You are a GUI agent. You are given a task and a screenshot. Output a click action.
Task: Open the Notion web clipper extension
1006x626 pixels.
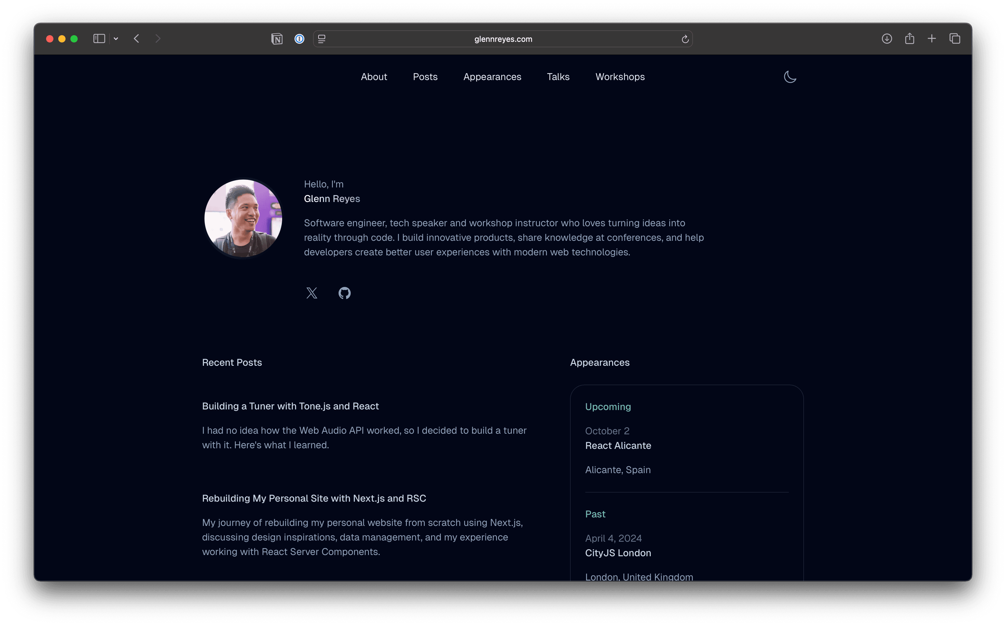pos(277,39)
